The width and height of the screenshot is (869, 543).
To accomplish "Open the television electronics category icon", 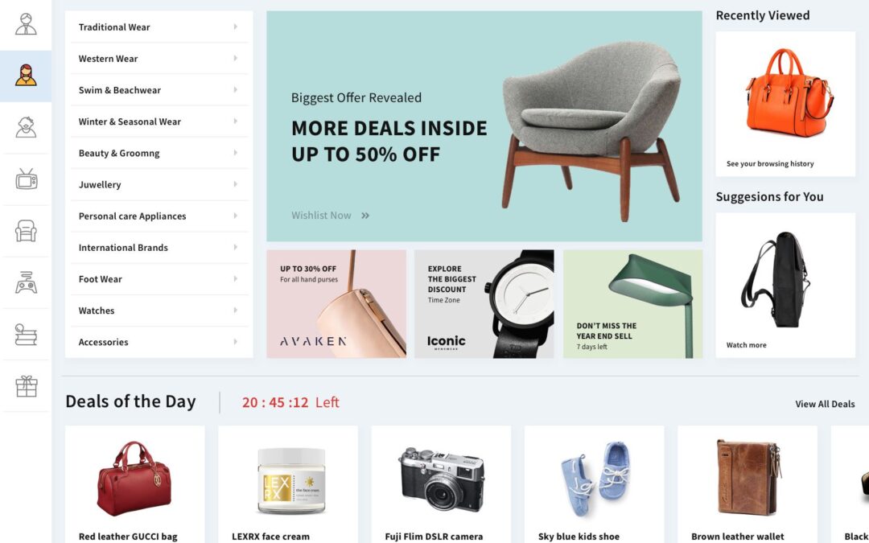I will tap(26, 179).
